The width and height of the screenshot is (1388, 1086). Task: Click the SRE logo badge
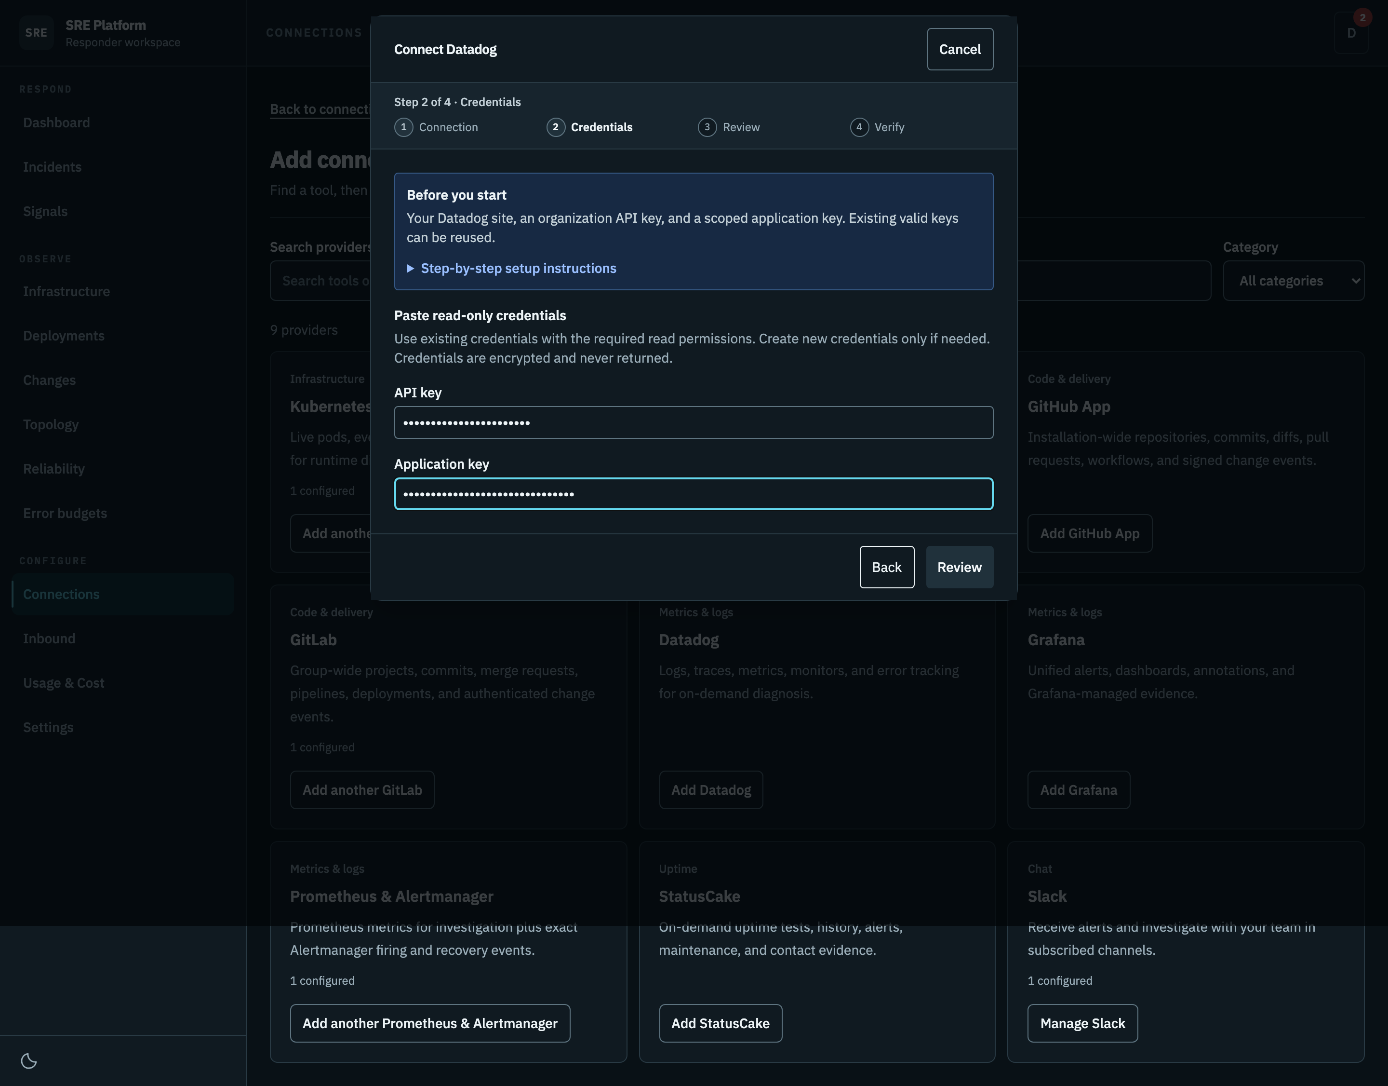pyautogui.click(x=36, y=33)
